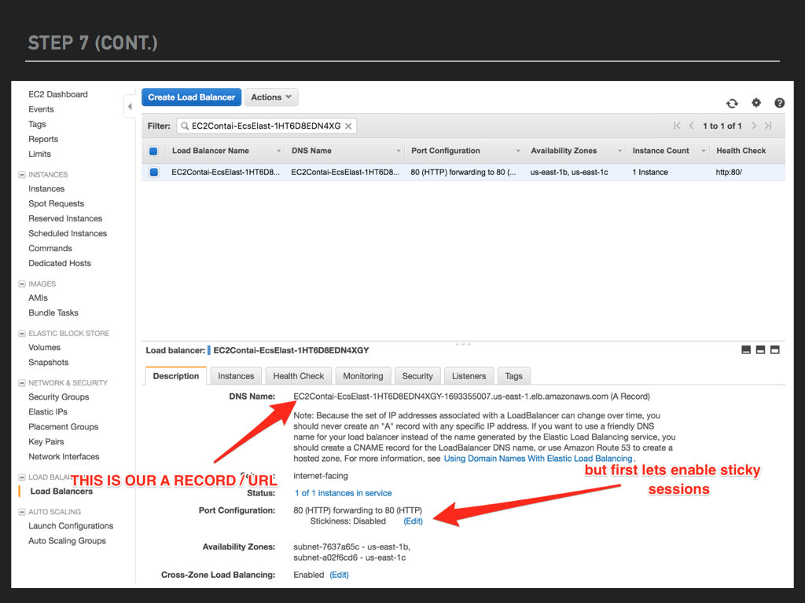Select the Load Balancers sidebar item

61,492
